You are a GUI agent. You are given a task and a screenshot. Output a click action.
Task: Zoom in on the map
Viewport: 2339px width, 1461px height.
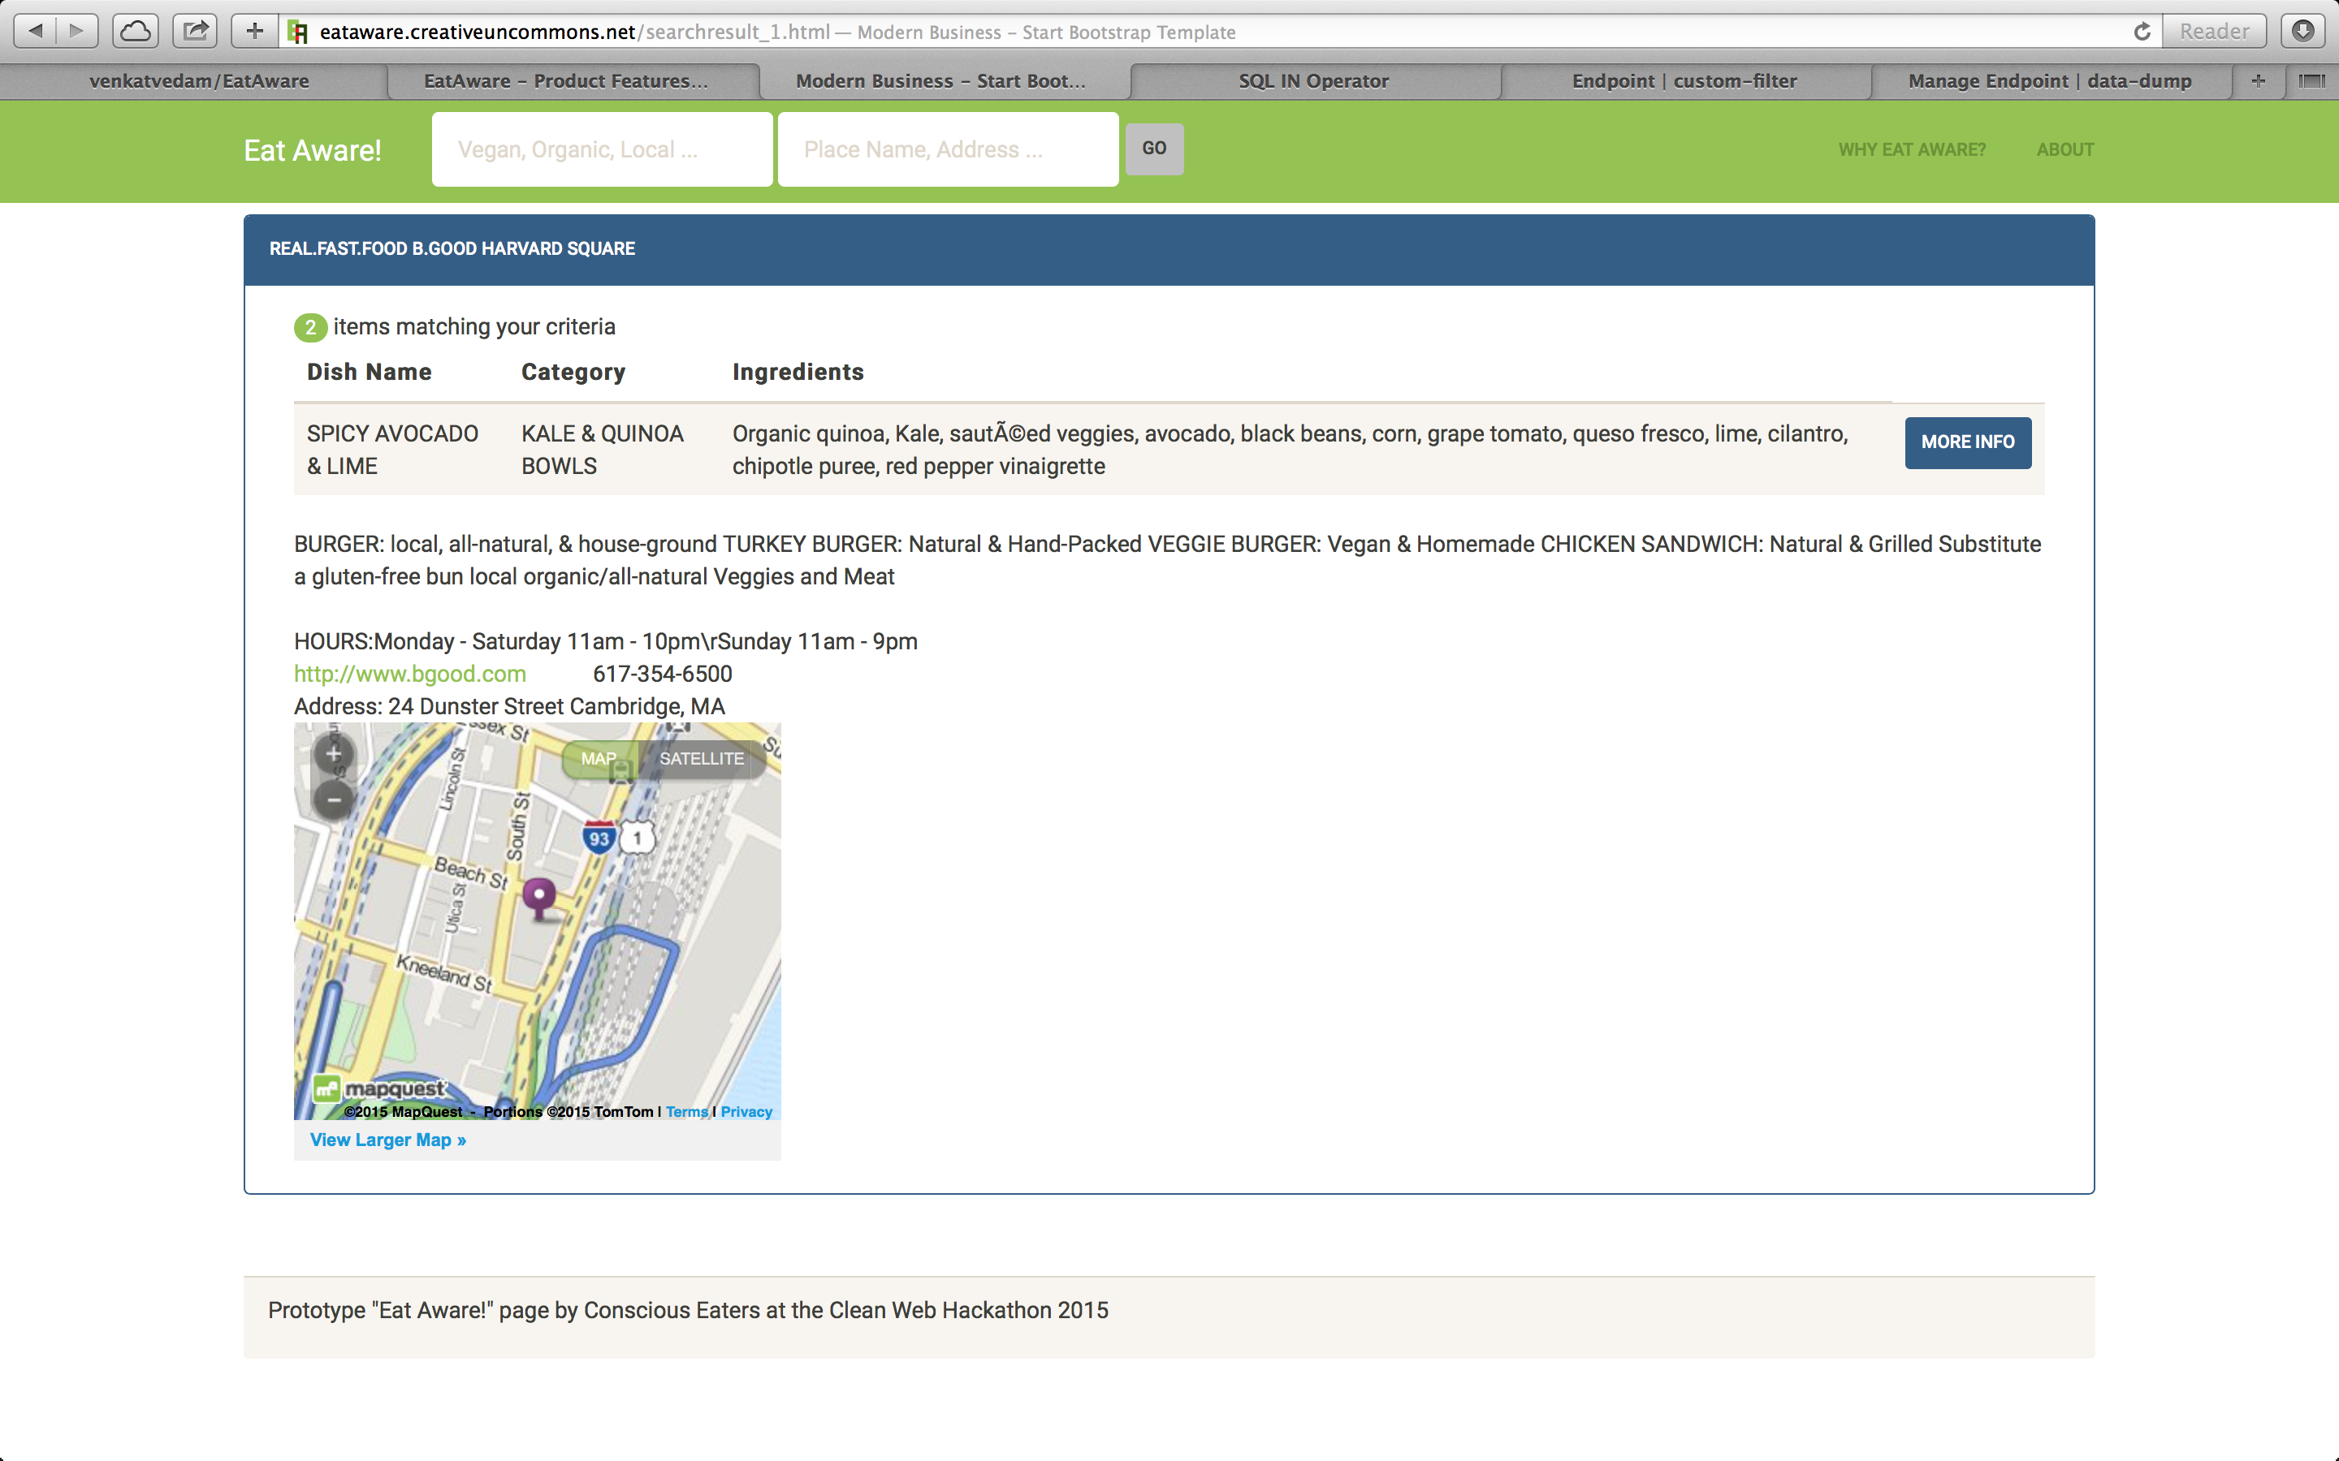pyautogui.click(x=335, y=754)
